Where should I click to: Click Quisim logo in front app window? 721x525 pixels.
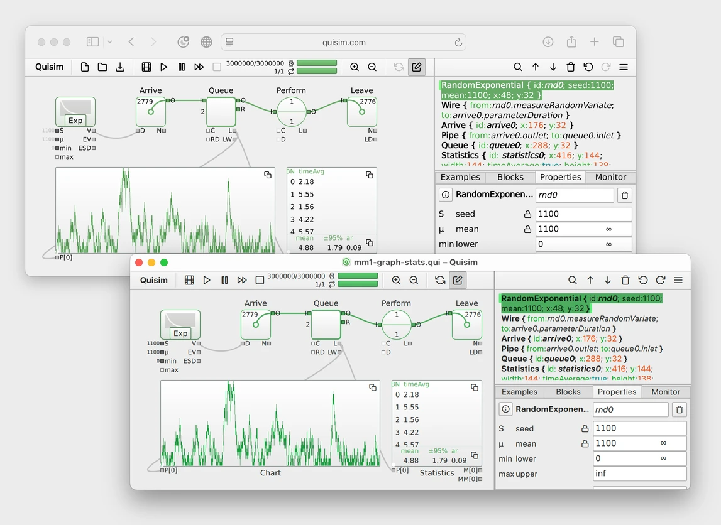coord(153,280)
